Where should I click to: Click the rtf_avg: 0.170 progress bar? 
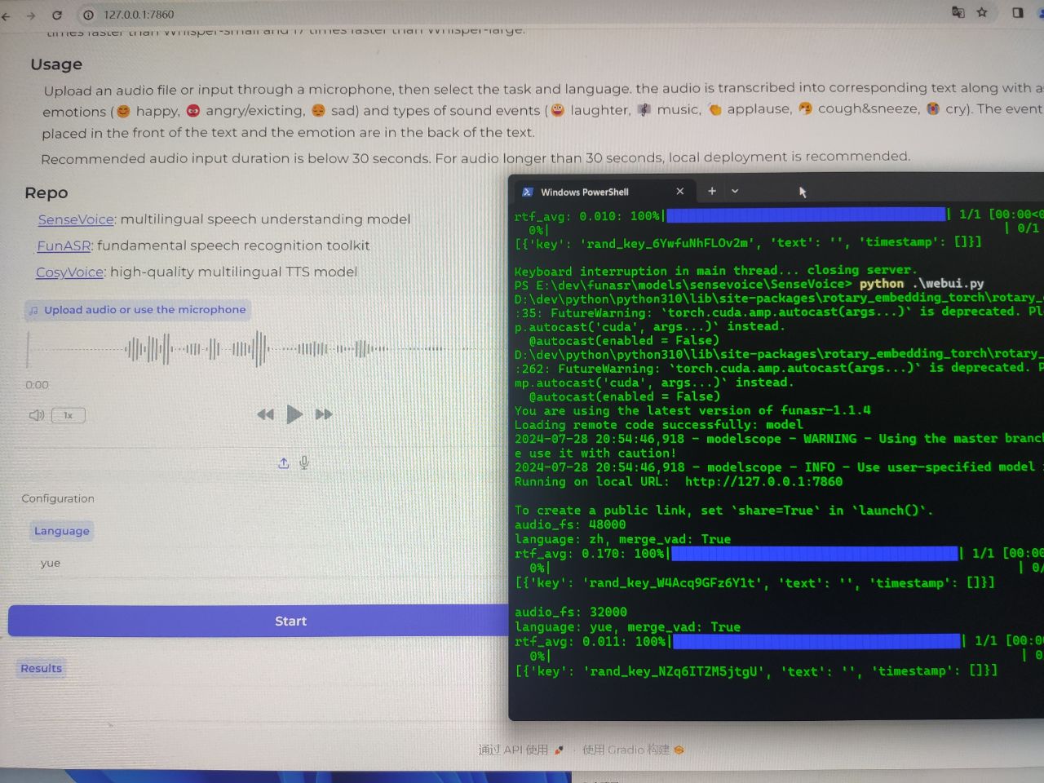[x=815, y=553]
